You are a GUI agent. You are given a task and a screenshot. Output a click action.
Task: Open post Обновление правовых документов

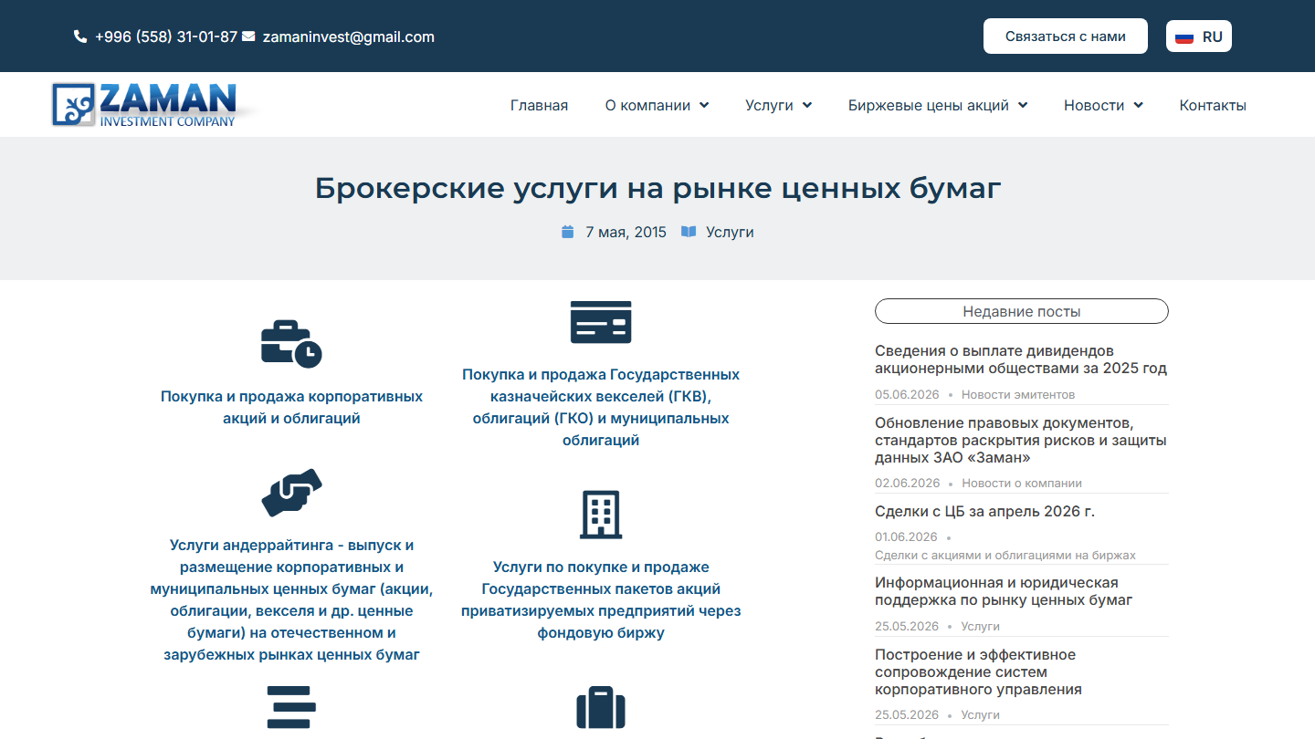point(1021,440)
